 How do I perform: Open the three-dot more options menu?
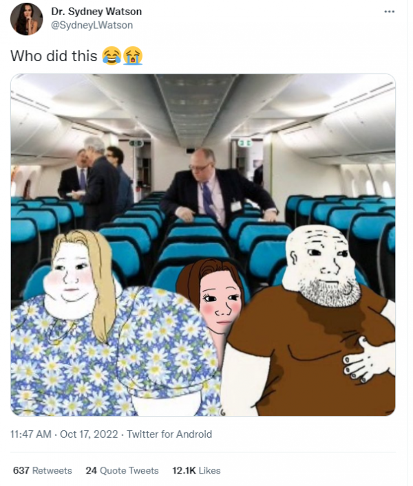(x=389, y=12)
